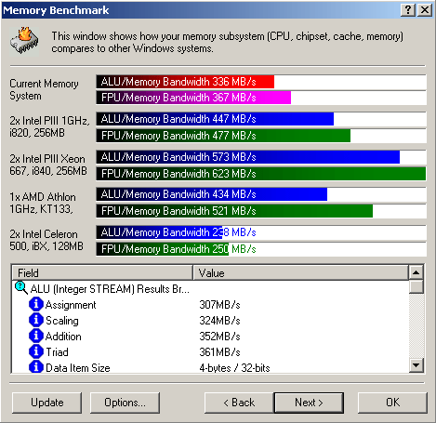Click the magenta FPU bandwidth 367 MB/s bar
Viewport: 436px width, 423px height.
tap(193, 98)
